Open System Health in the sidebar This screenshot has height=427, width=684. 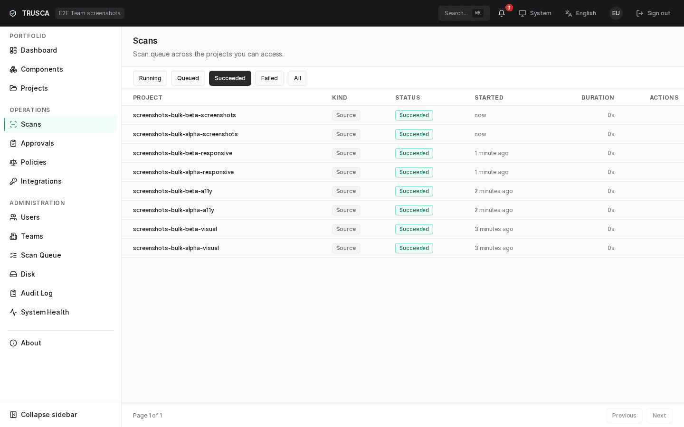click(x=60, y=312)
